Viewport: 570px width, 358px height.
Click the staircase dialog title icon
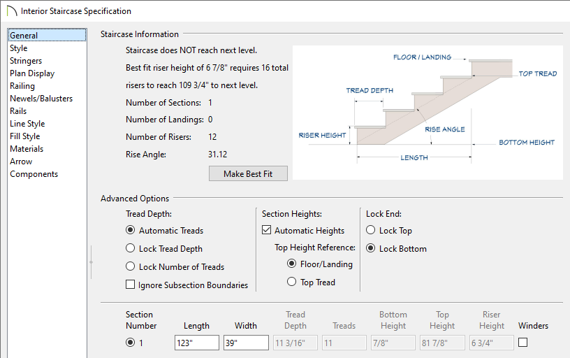coord(12,11)
